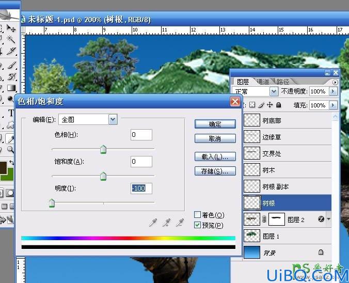The height and width of the screenshot is (283, 349).
Task: Switch to Quick Mask mode
Action: coord(10,193)
